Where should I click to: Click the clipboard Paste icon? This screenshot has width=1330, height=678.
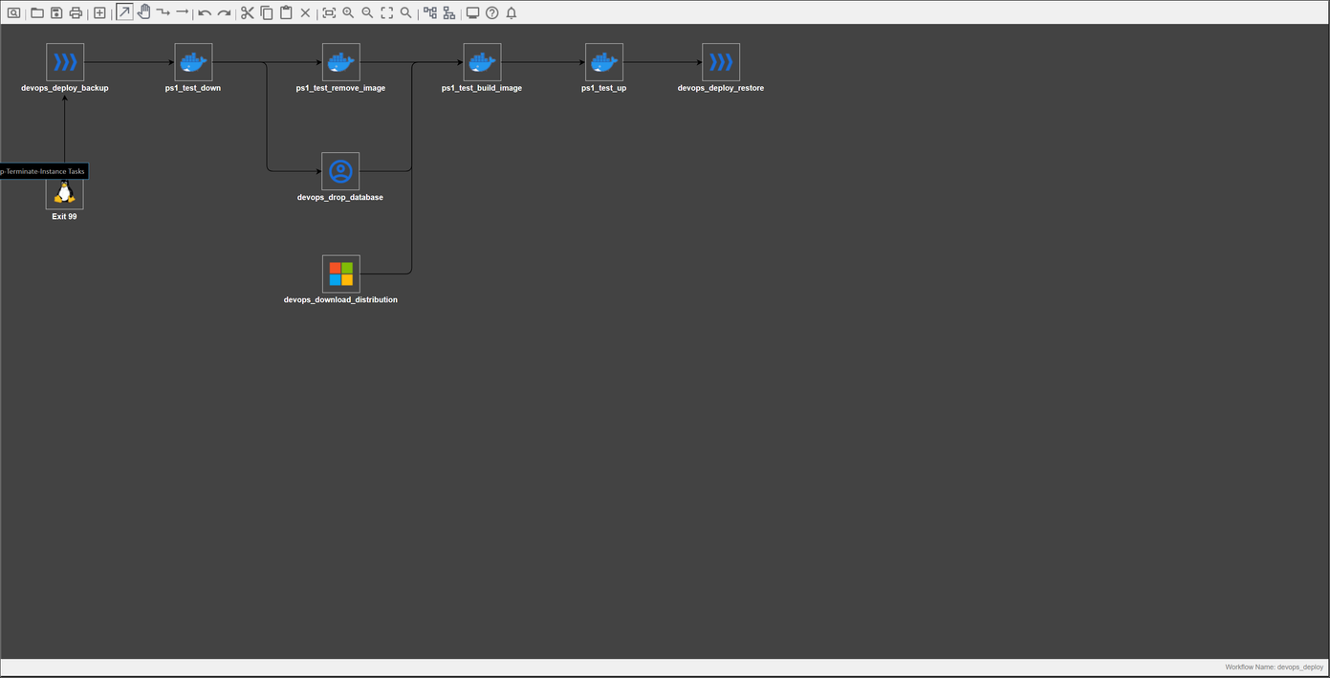(x=286, y=13)
